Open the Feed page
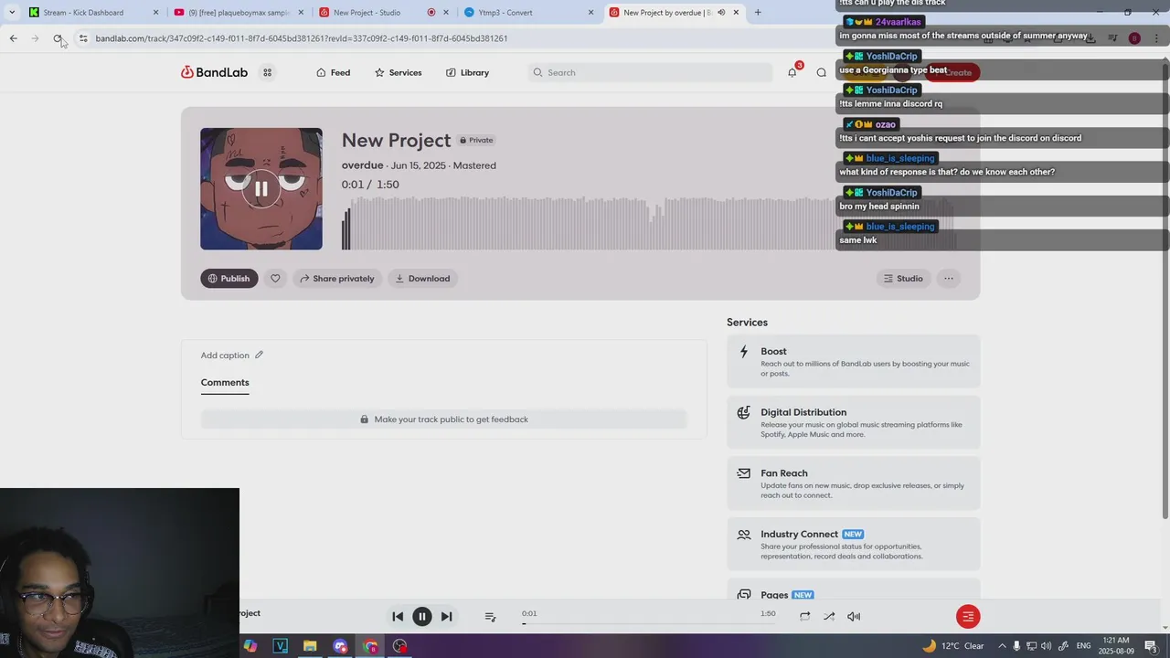Screen dimensions: 1170x658 point(333,72)
